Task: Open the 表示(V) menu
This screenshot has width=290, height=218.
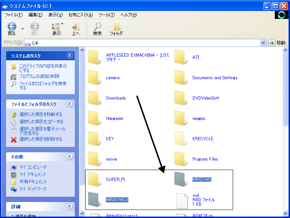Action: 55,15
